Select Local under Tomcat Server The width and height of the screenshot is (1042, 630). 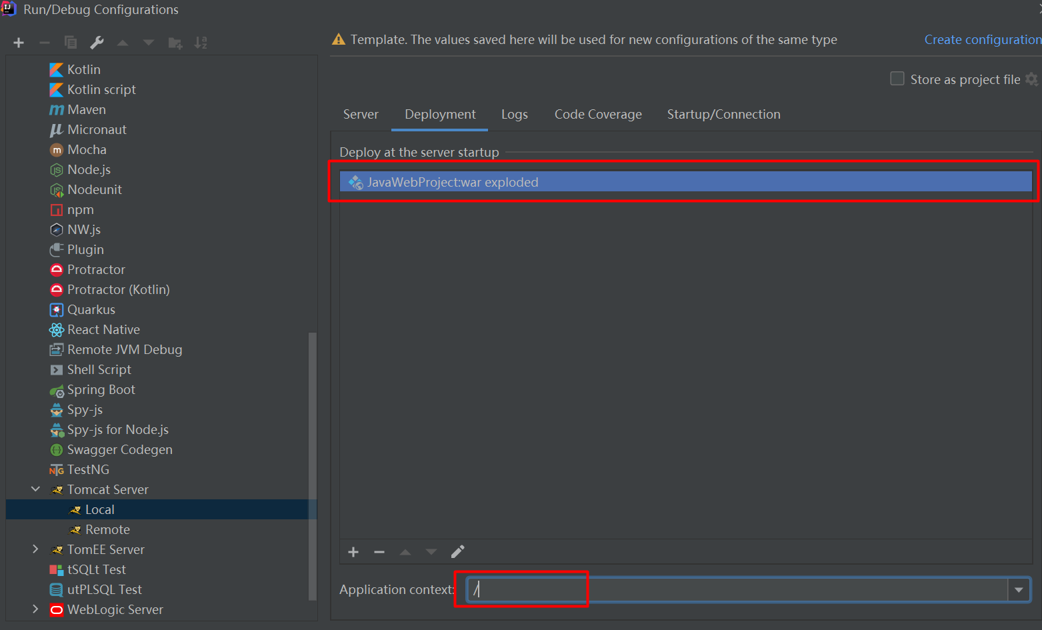click(161, 509)
